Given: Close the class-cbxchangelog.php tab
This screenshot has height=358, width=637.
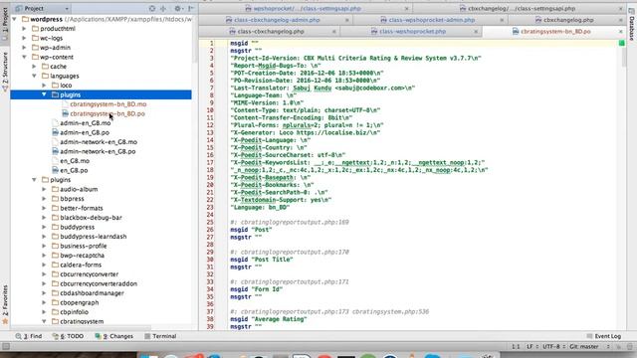Looking at the screenshot, I should [334, 31].
